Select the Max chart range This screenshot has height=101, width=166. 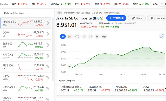tap(104, 37)
